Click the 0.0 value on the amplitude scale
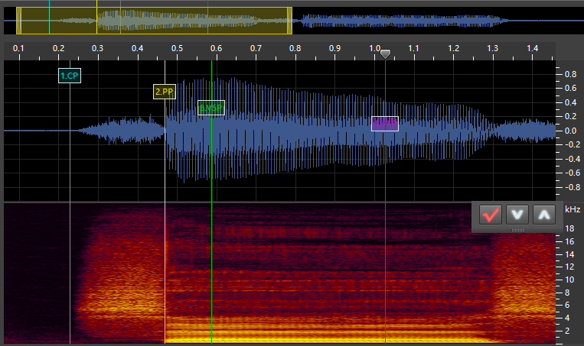 point(569,131)
